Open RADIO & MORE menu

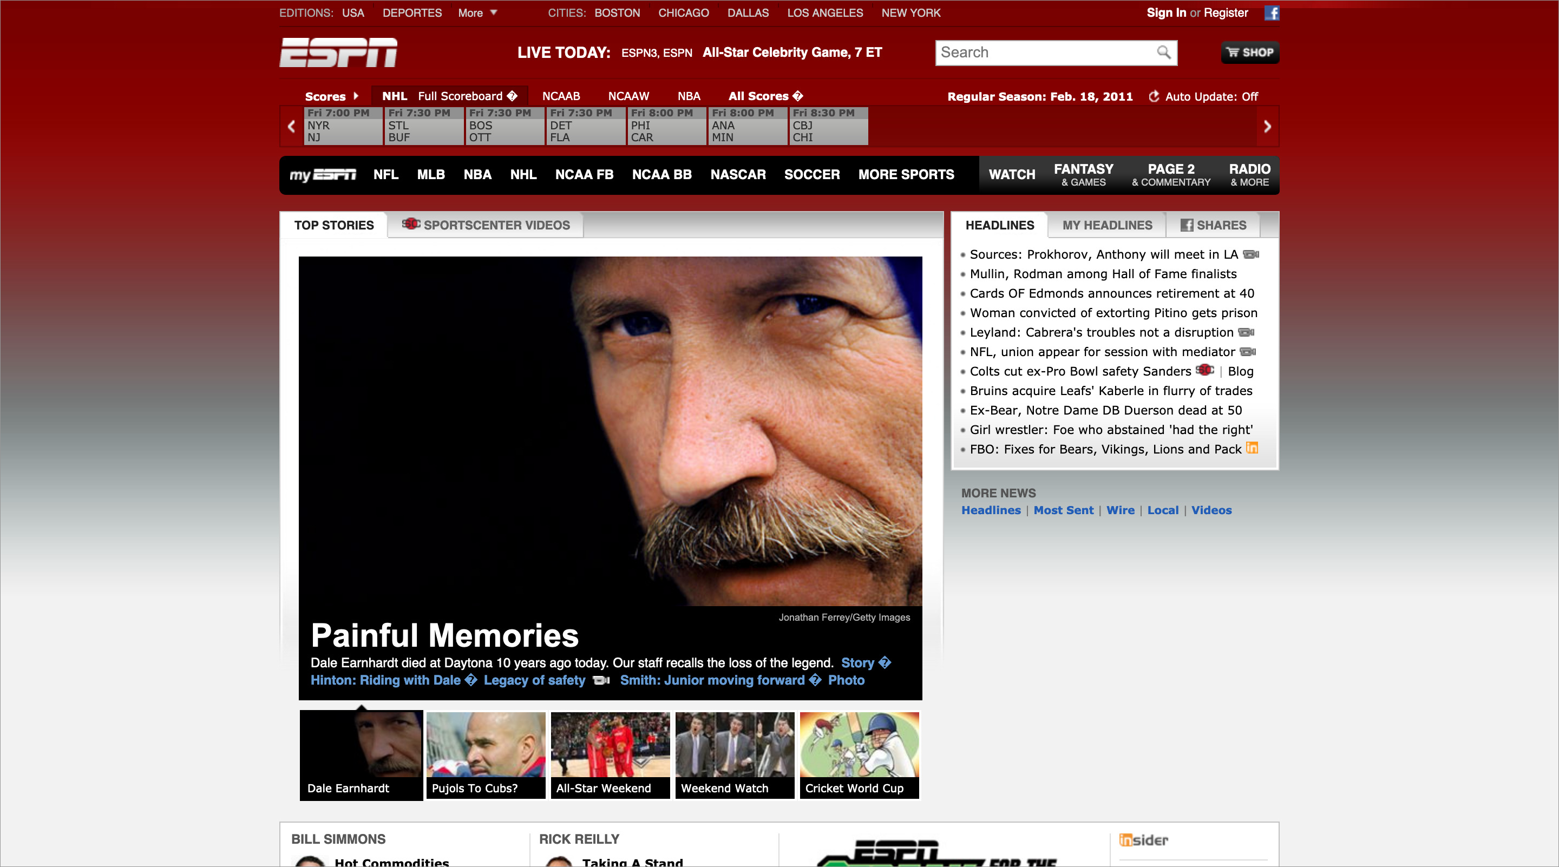pyautogui.click(x=1249, y=175)
